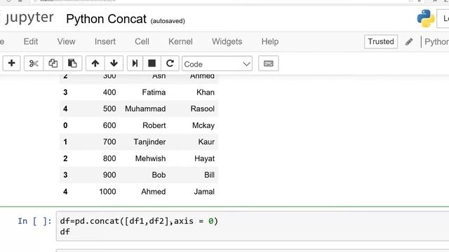Screen dimensions: 449x252
Task: Click the pencil edit icon near Trusted
Action: pyautogui.click(x=409, y=42)
